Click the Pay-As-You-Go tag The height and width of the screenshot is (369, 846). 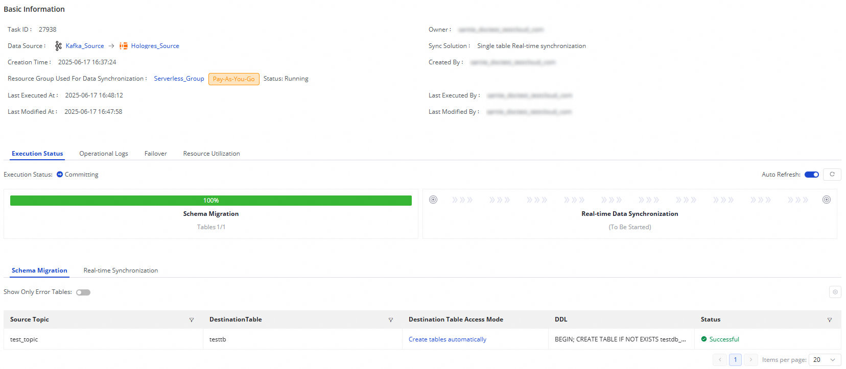(234, 79)
